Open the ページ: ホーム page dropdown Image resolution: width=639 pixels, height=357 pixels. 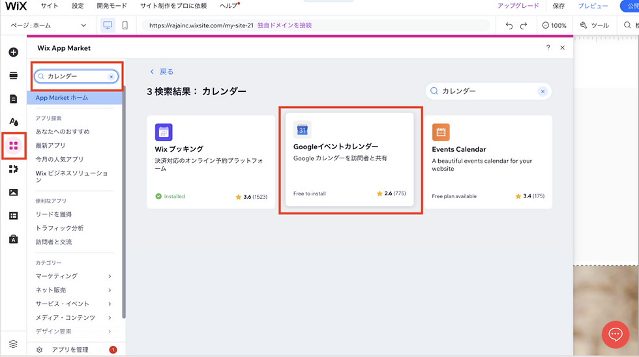[48, 25]
